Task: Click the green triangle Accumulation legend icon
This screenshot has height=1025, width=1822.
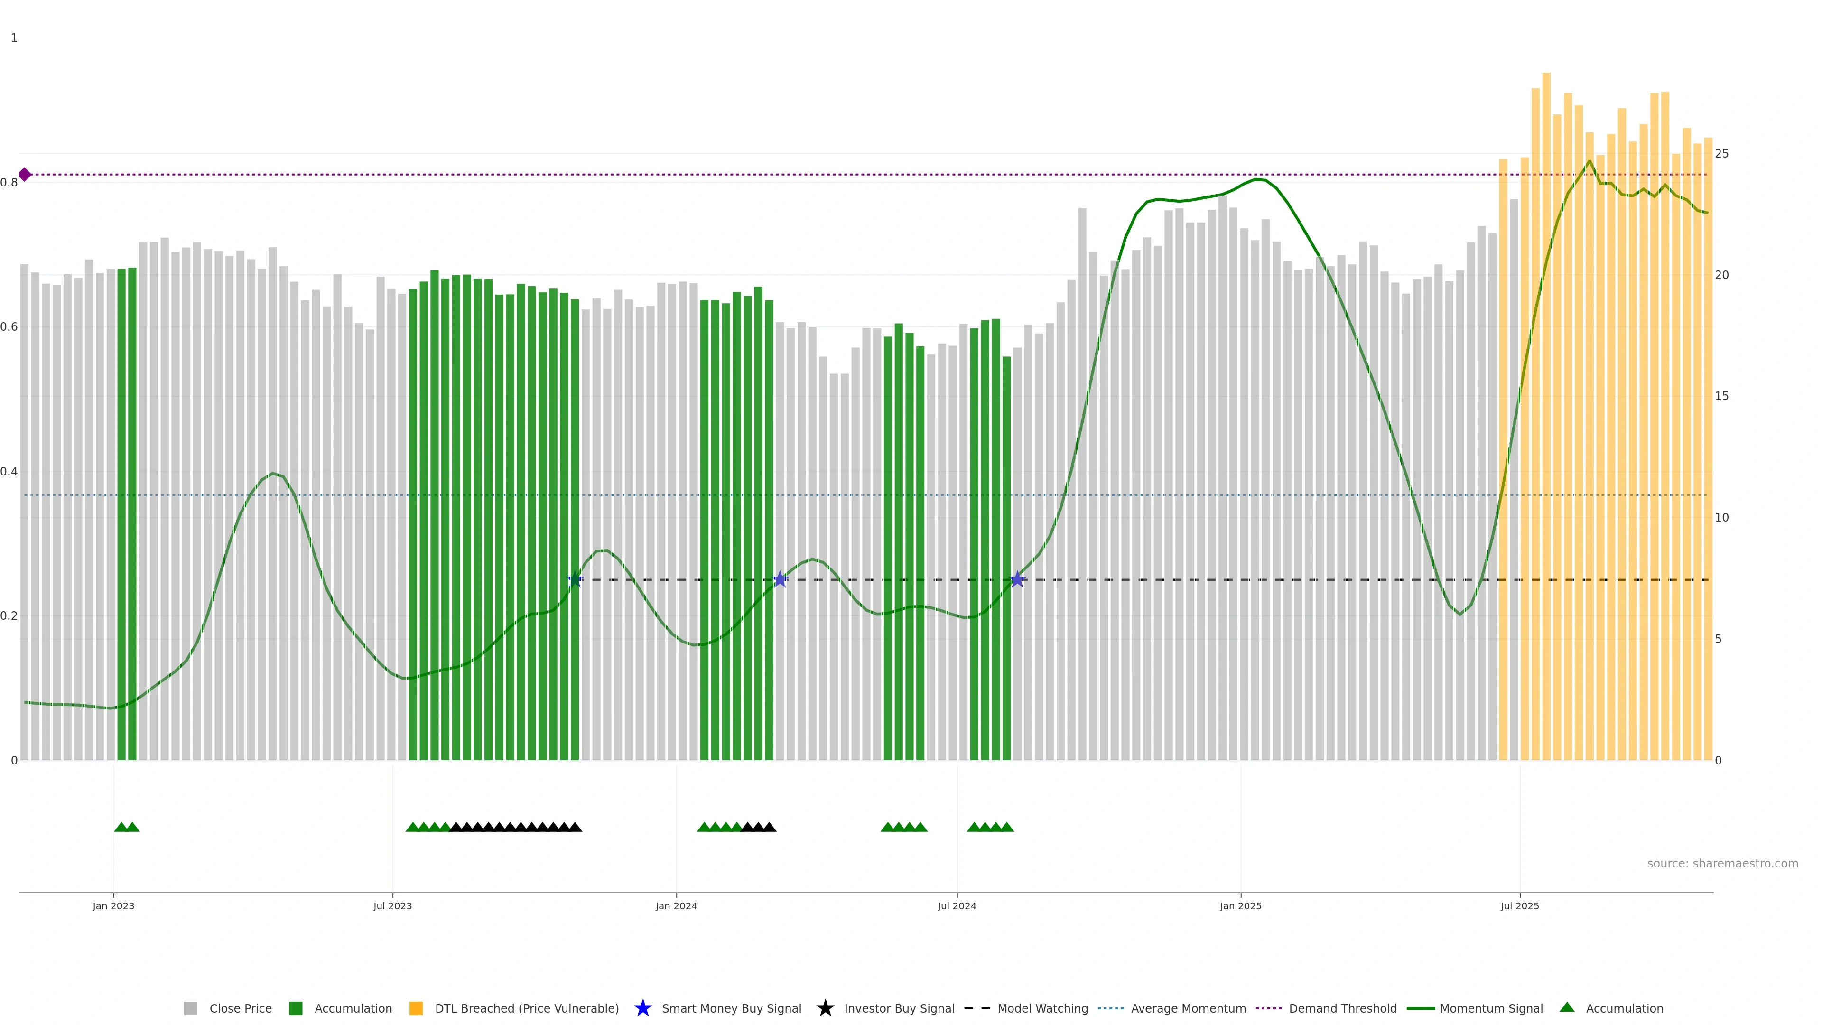Action: 1567,1007
